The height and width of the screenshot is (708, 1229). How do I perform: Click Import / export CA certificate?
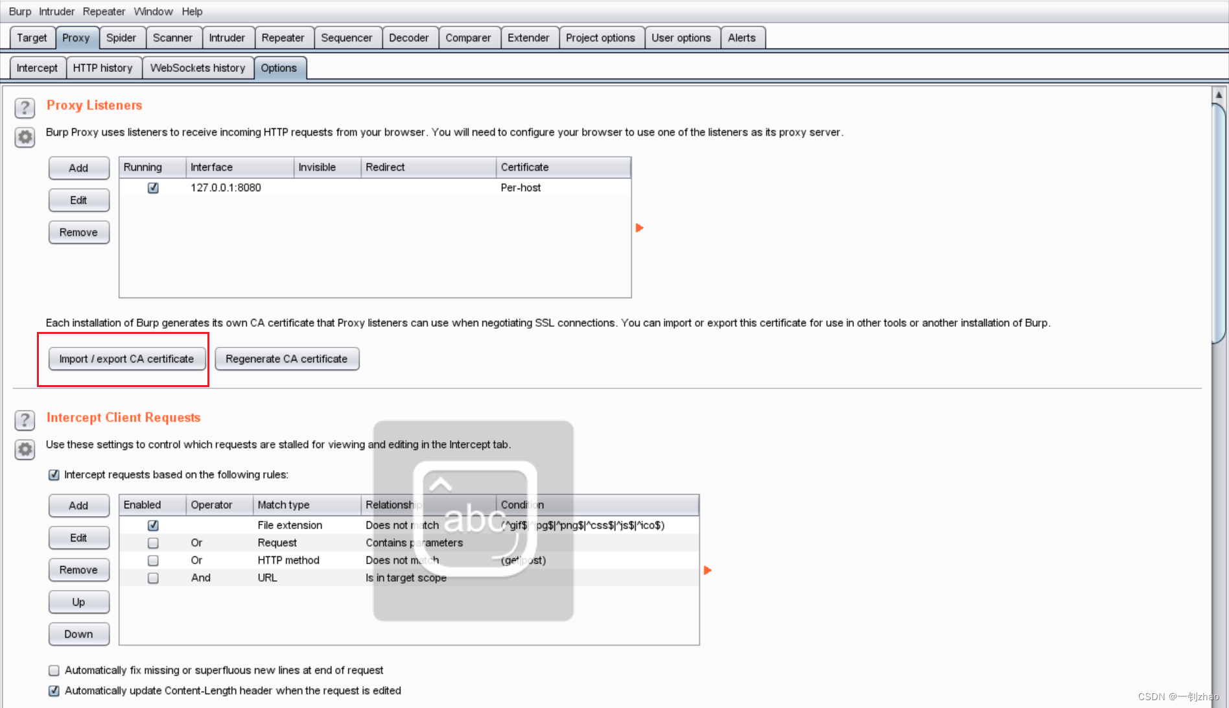127,359
